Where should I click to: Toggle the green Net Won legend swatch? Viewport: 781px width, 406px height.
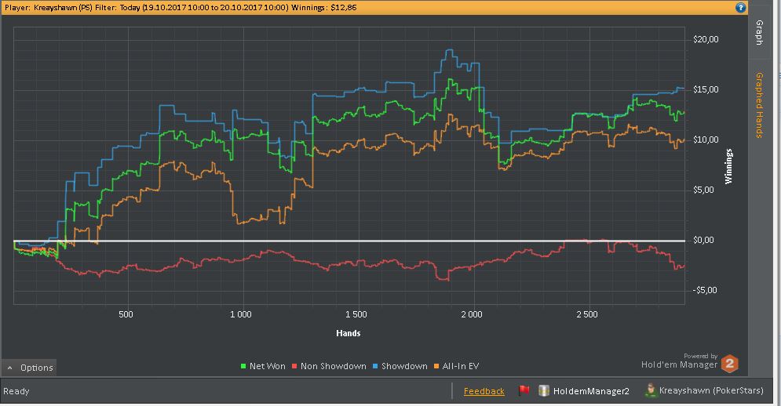(243, 366)
